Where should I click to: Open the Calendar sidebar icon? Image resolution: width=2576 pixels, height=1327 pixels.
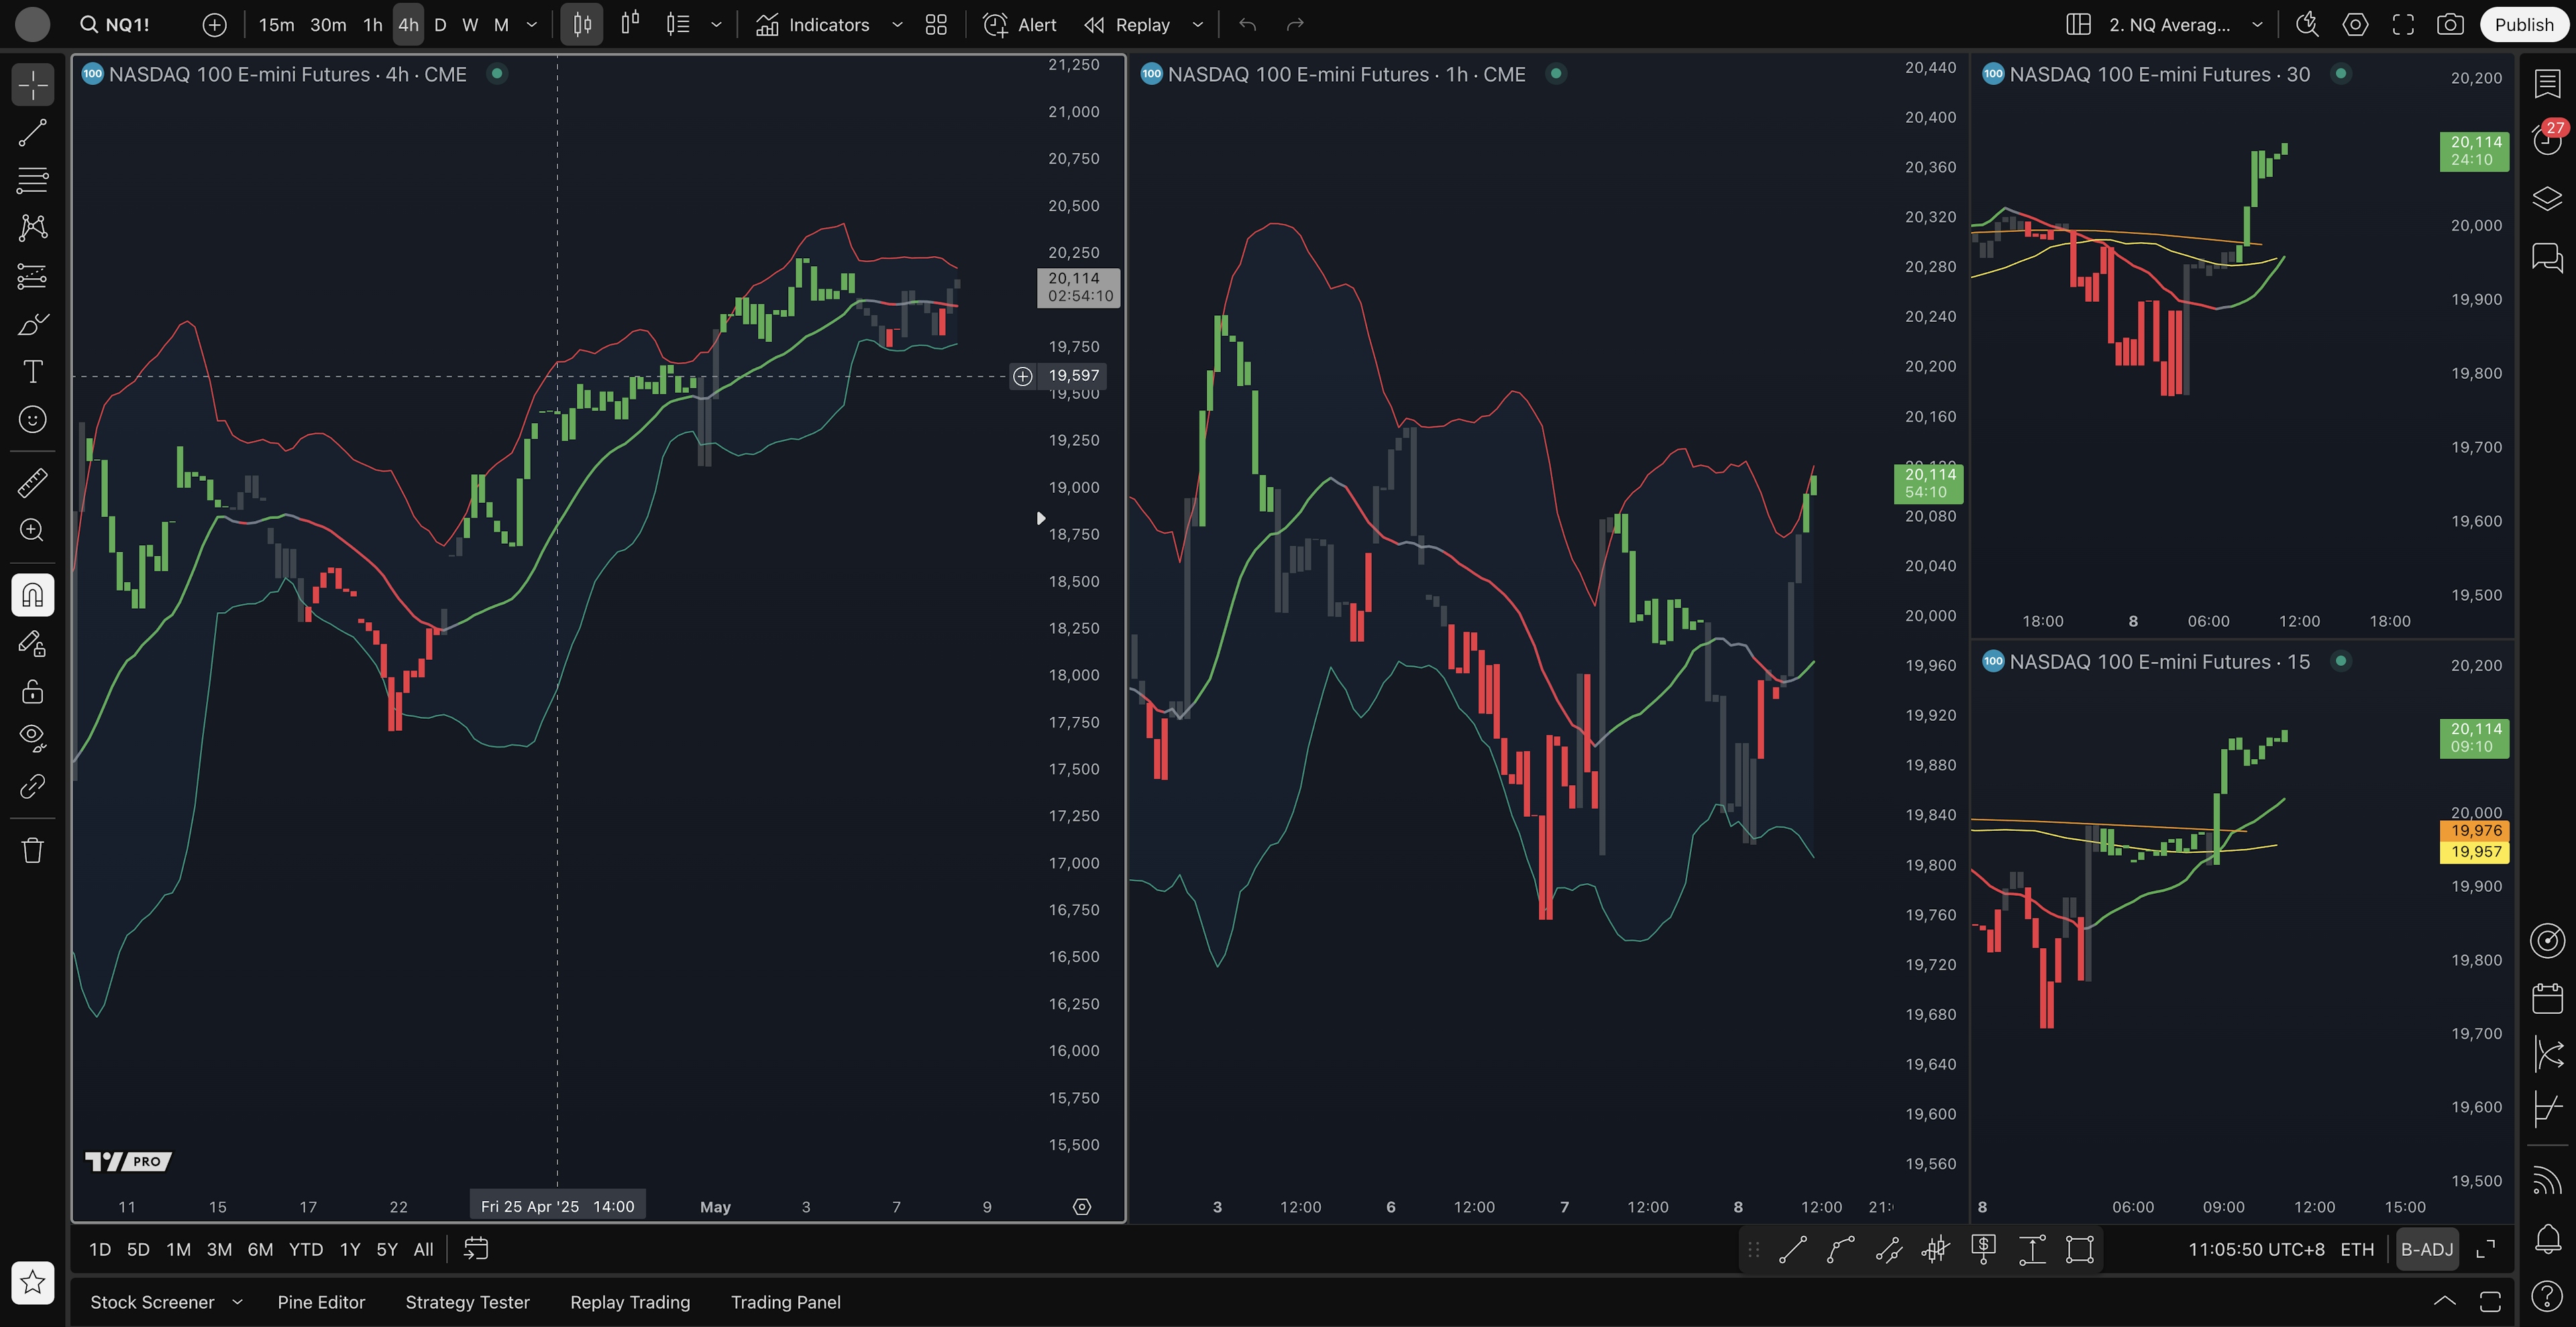pyautogui.click(x=2547, y=998)
